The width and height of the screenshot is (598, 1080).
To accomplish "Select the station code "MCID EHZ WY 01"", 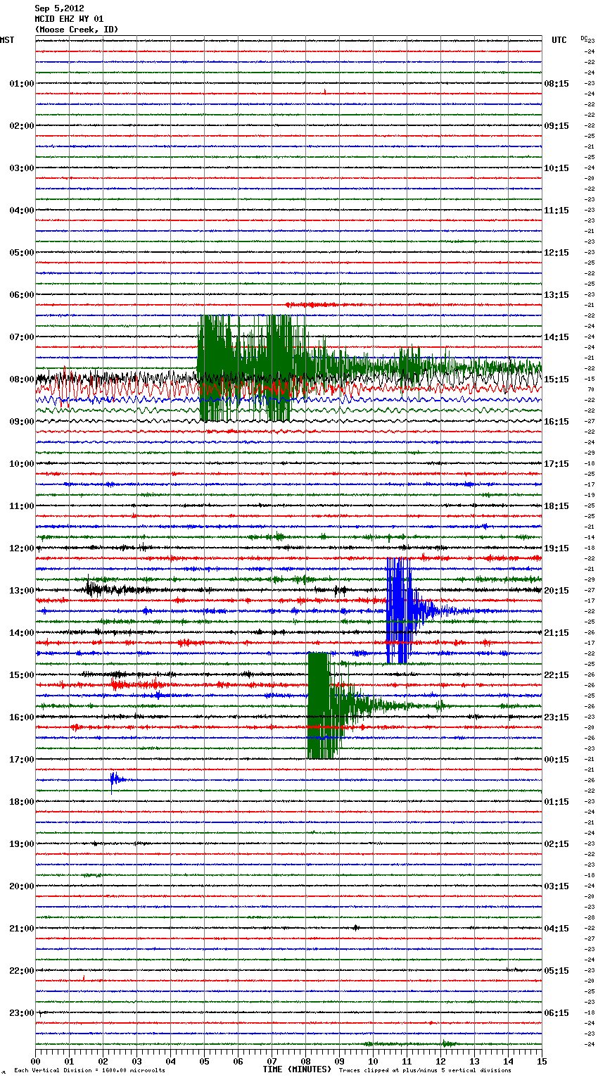I will pos(69,19).
